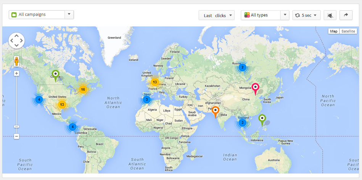Open the yellow 16 cluster near eastern US
This screenshot has width=362, height=180.
[83, 89]
